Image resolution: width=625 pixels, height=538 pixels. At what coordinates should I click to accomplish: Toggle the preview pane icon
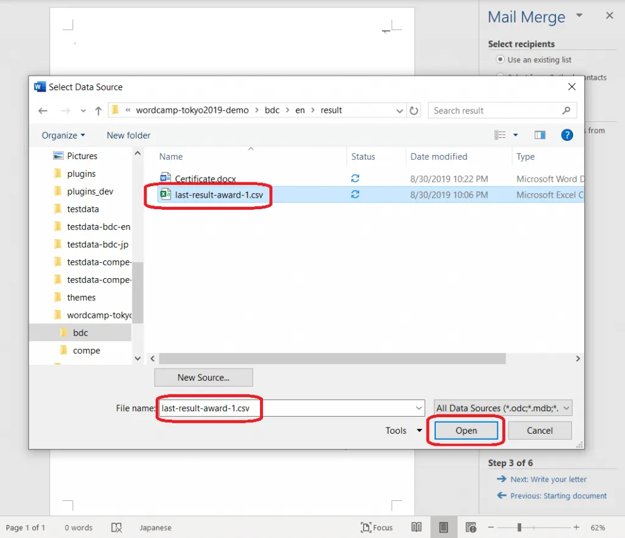(540, 135)
